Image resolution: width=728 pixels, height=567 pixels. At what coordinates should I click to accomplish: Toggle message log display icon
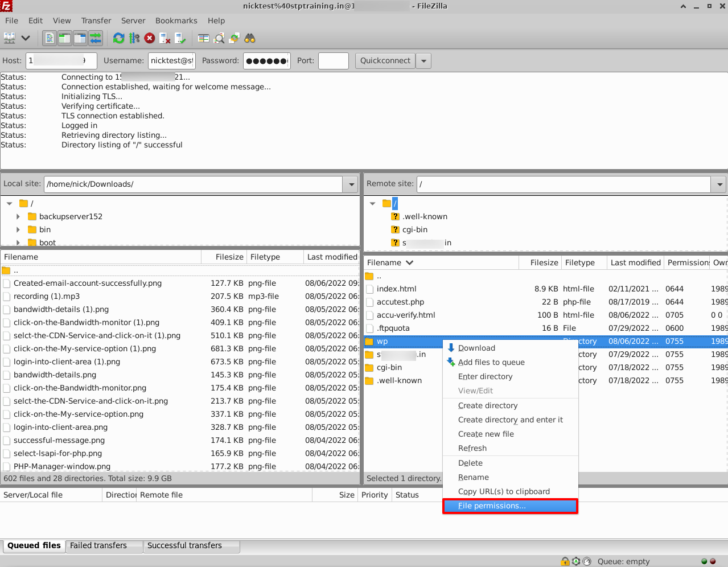click(50, 38)
